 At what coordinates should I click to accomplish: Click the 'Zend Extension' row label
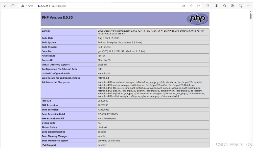tap(50, 110)
